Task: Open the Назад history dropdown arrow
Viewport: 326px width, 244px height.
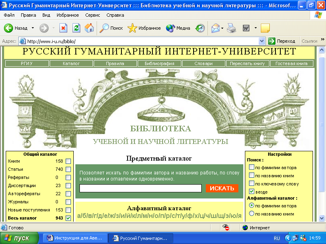Action: [x=33, y=28]
